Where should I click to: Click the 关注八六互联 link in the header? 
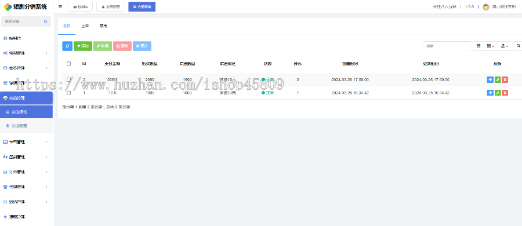[x=444, y=7]
